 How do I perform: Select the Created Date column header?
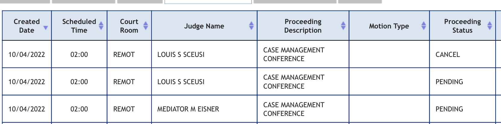tap(27, 26)
